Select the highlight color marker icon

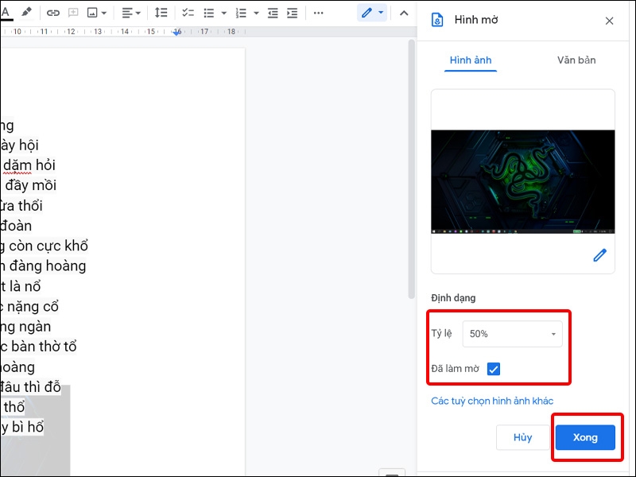pos(26,13)
